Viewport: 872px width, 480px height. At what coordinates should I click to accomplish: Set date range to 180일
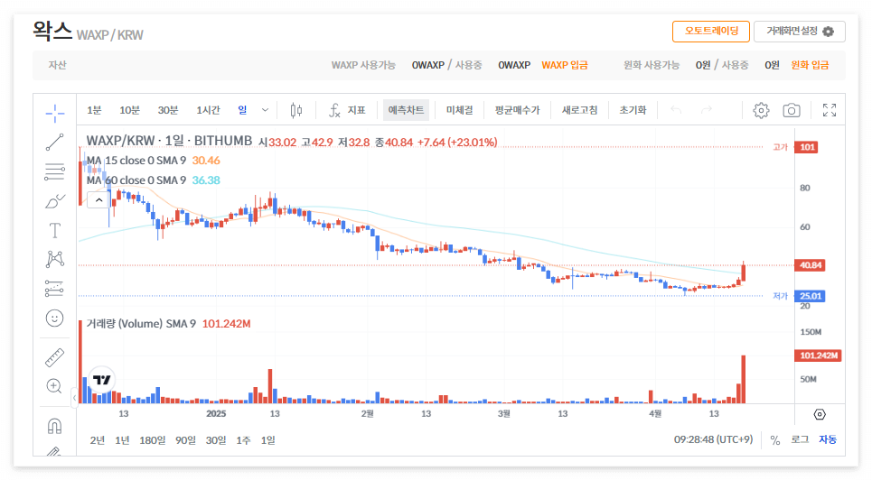coord(153,440)
